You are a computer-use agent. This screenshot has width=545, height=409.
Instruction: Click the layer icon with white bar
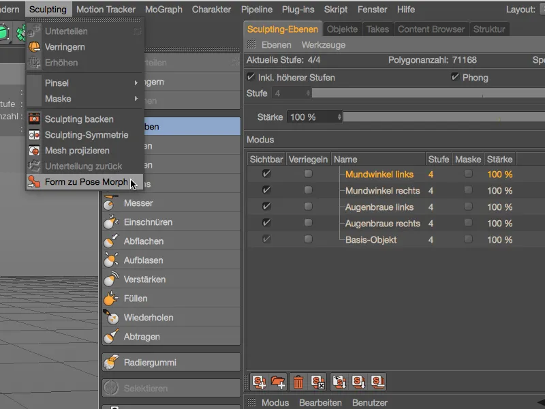378,382
